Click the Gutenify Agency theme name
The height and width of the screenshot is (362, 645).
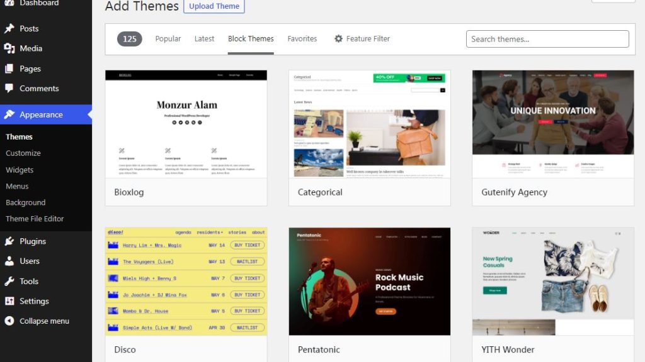(514, 192)
